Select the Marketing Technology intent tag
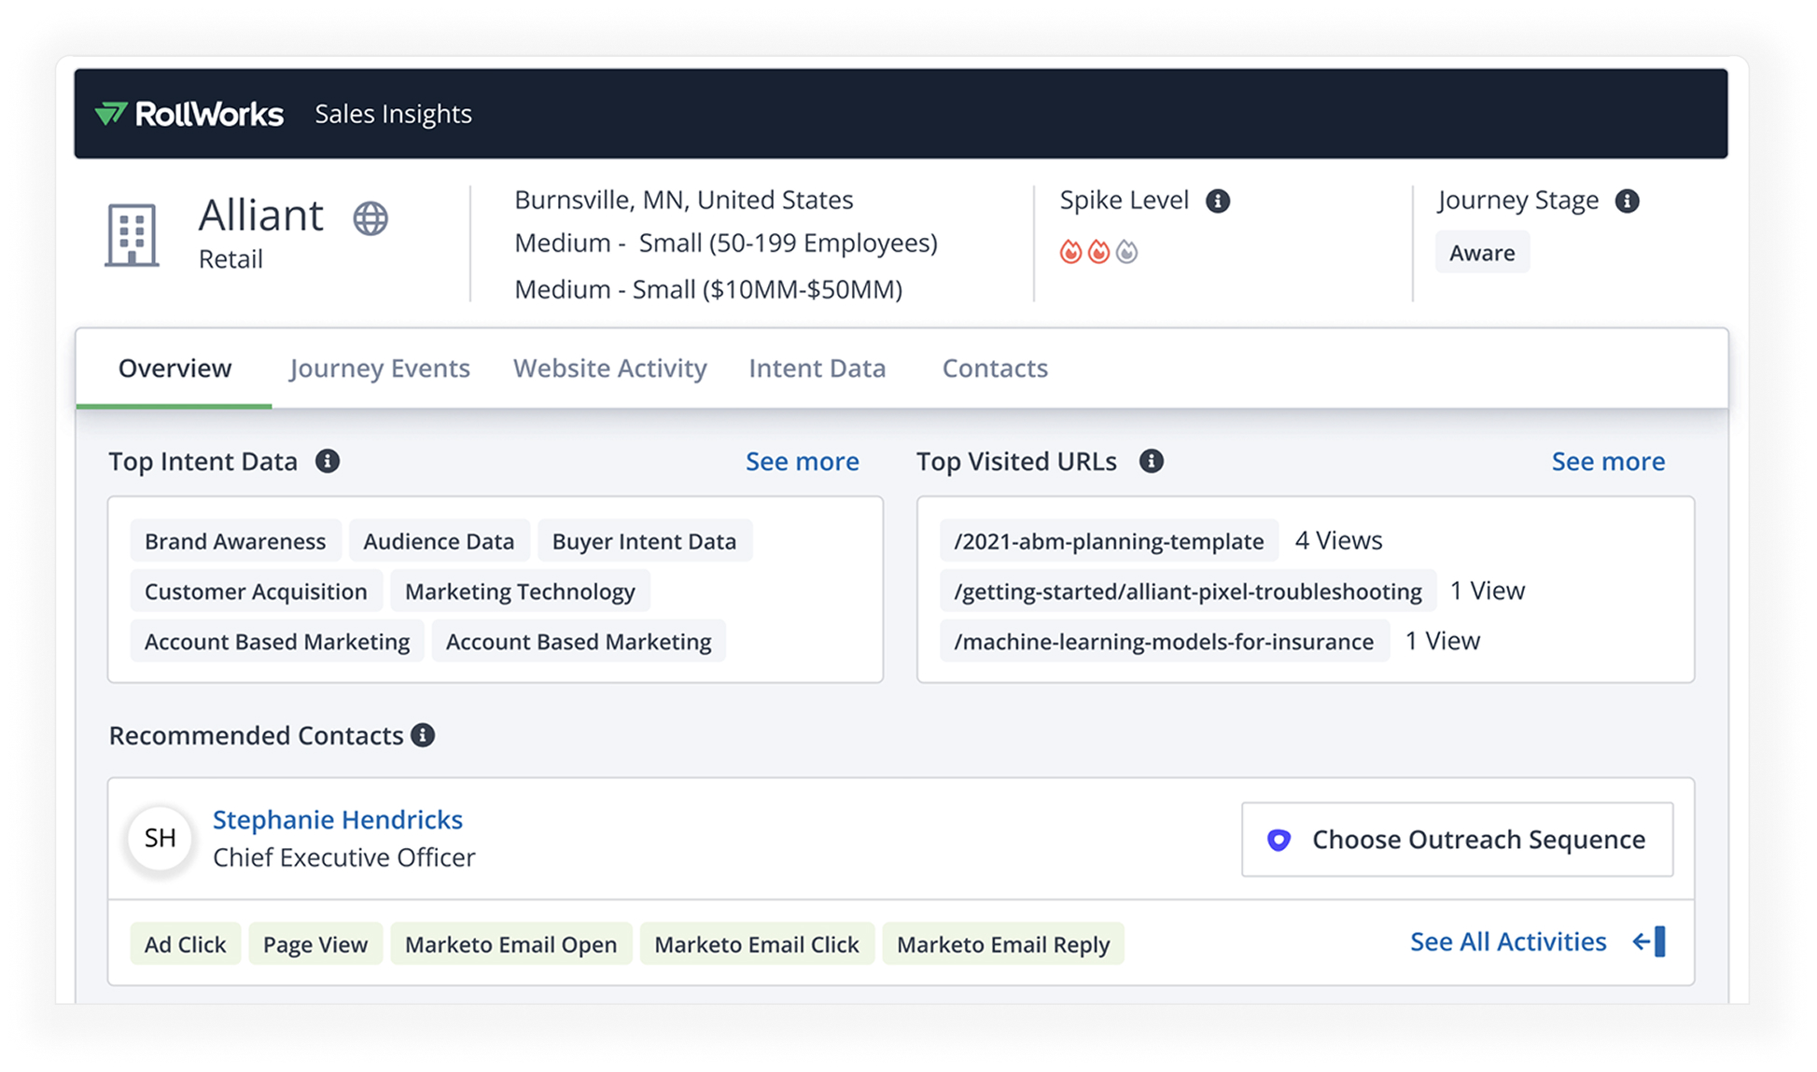The width and height of the screenshot is (1817, 1072). [x=520, y=592]
